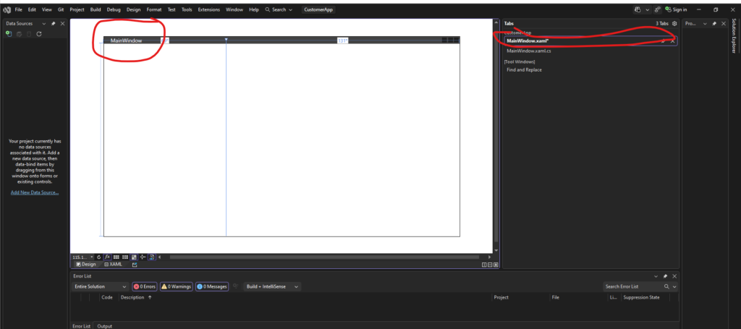This screenshot has width=741, height=329.
Task: Open Data Sources window options dropdown
Action: point(44,24)
